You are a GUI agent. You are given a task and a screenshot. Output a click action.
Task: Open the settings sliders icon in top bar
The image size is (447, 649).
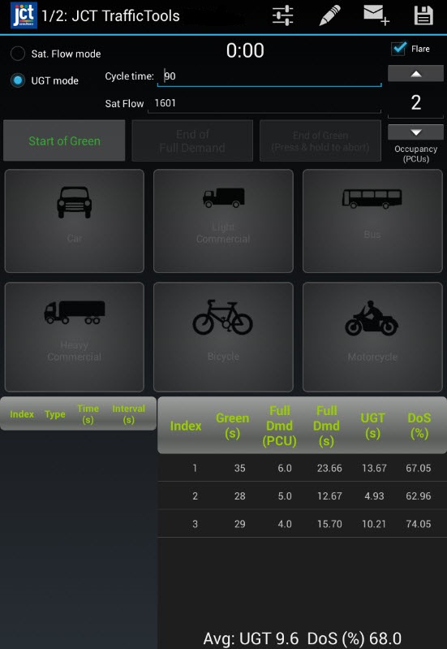point(283,15)
